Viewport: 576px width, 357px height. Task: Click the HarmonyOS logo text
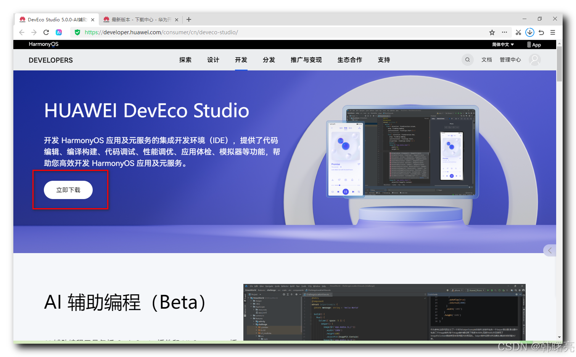point(43,44)
